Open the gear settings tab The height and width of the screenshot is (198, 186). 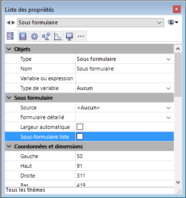click(34, 36)
